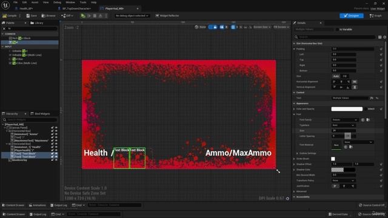Click the Details search field
Image resolution: width=388 pixels, height=218 pixels.
(x=335, y=37)
